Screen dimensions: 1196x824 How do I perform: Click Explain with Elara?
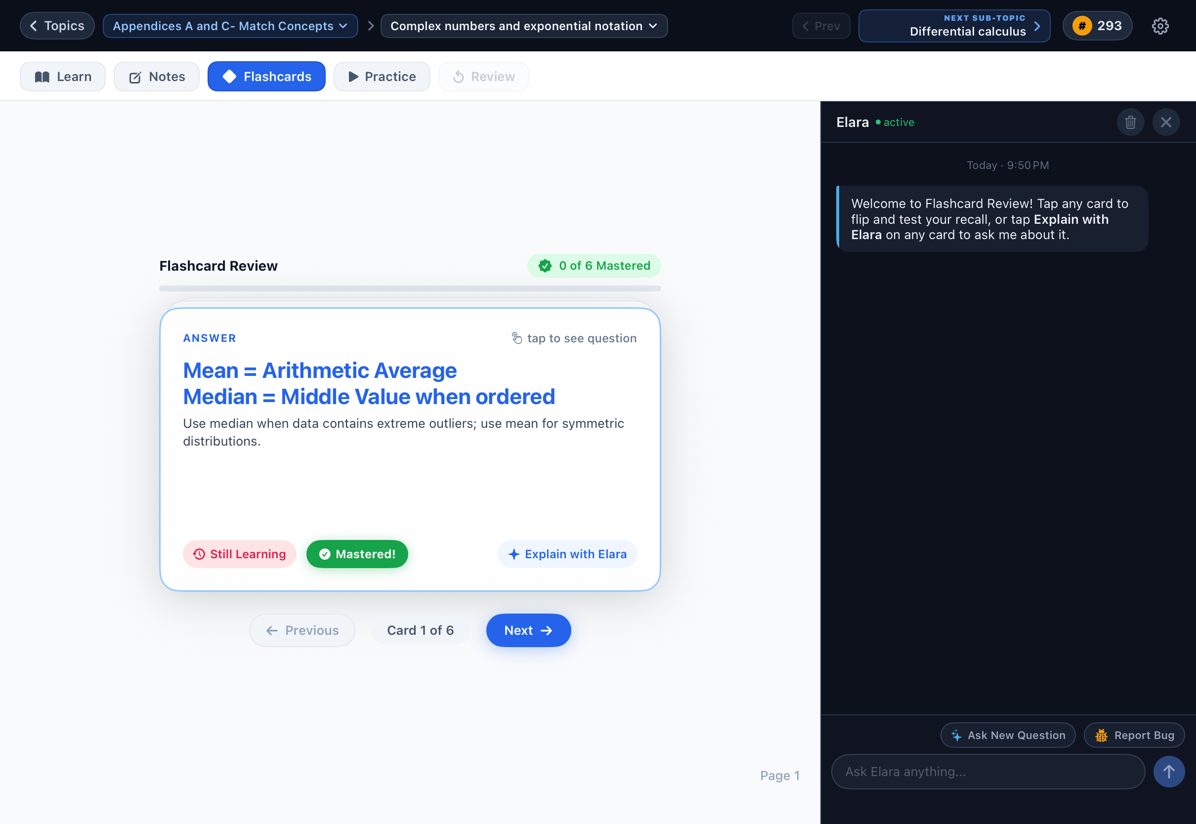coord(567,554)
